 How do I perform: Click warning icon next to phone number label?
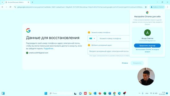click(x=89, y=33)
